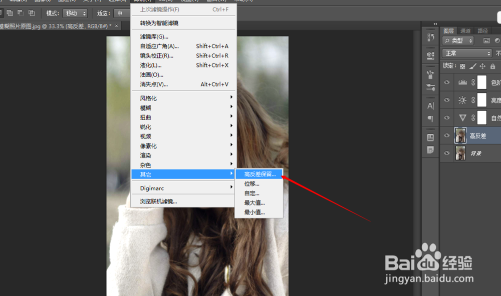Expand the 锐化 submenu
This screenshot has width=501, height=296.
coord(184,127)
